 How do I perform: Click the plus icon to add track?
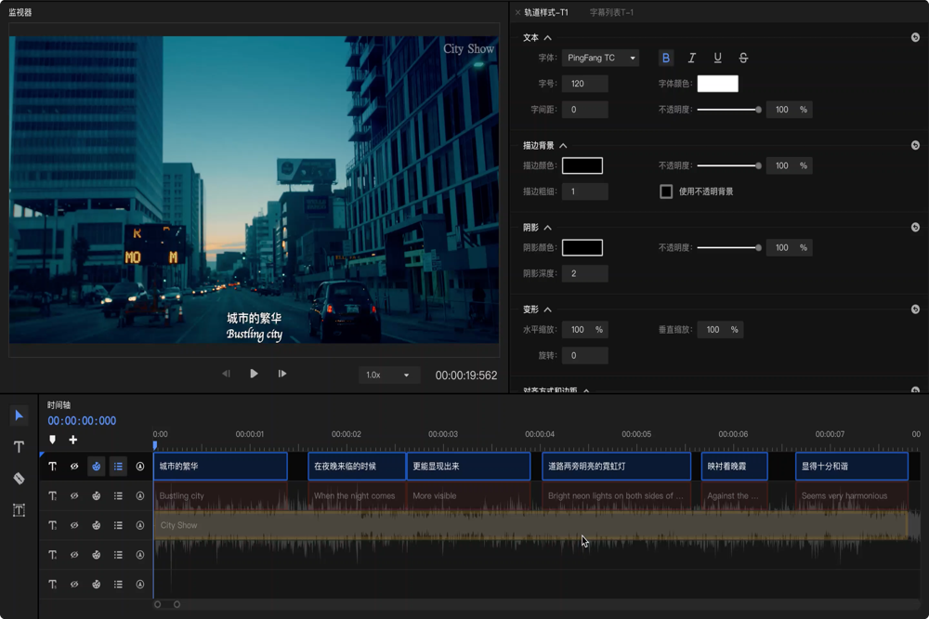pos(73,440)
